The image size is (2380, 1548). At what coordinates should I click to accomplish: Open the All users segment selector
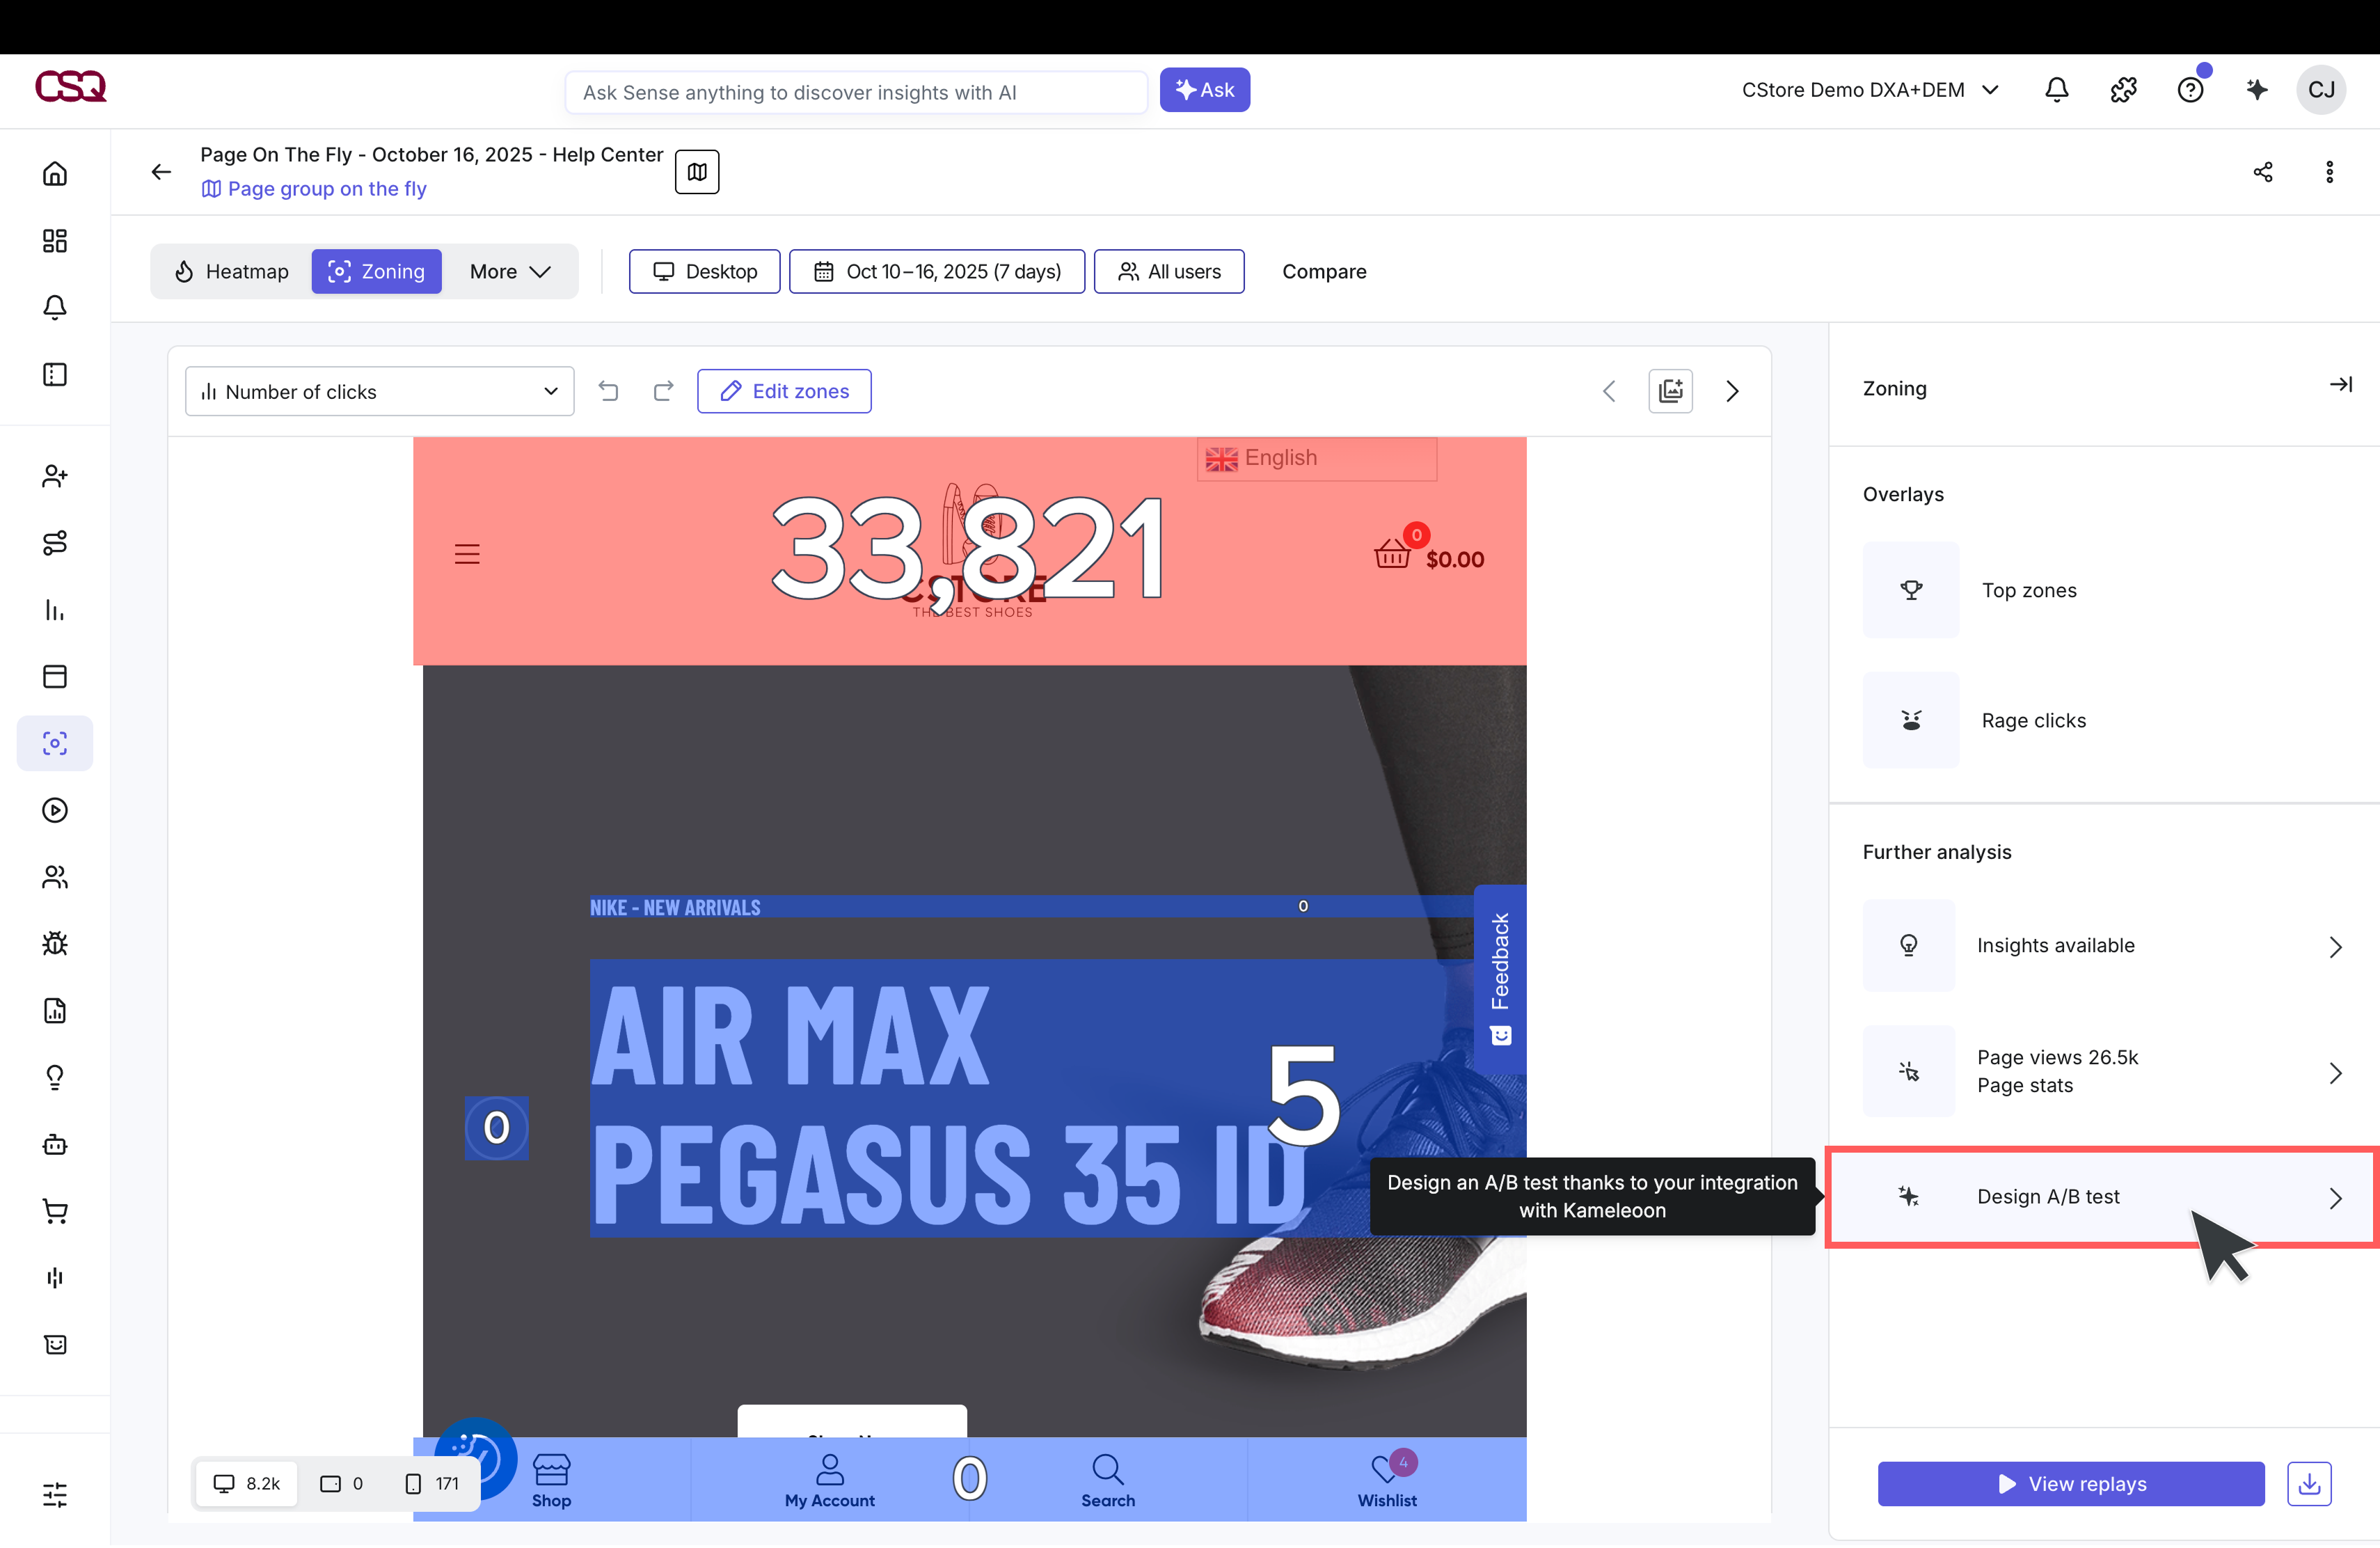coord(1169,272)
